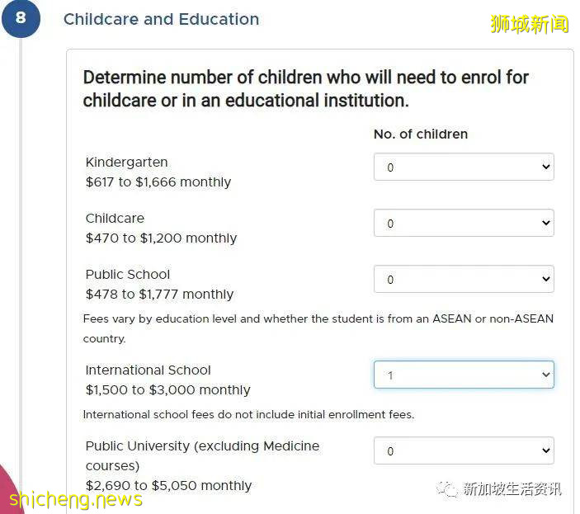Click the step 8 circle badge
This screenshot has height=514, width=580.
tap(21, 19)
